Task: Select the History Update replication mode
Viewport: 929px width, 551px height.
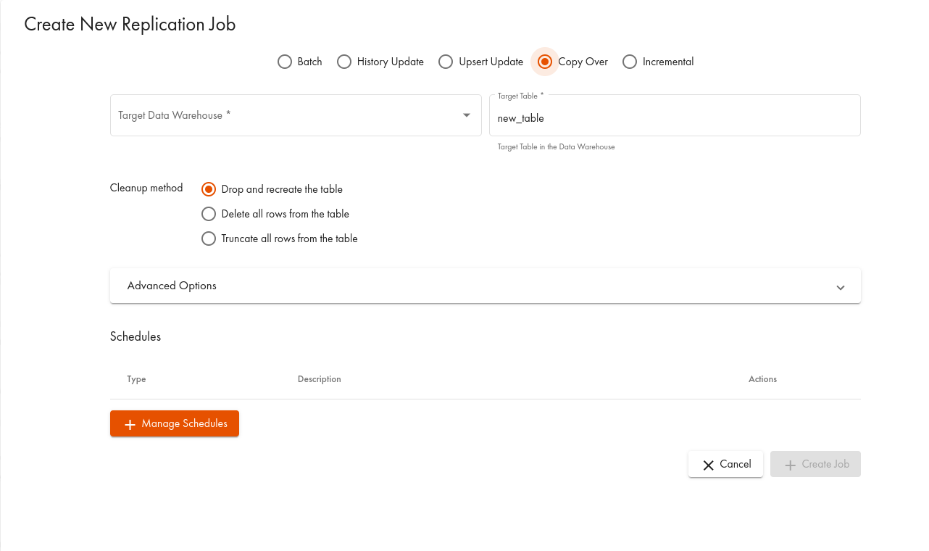Action: tap(344, 62)
